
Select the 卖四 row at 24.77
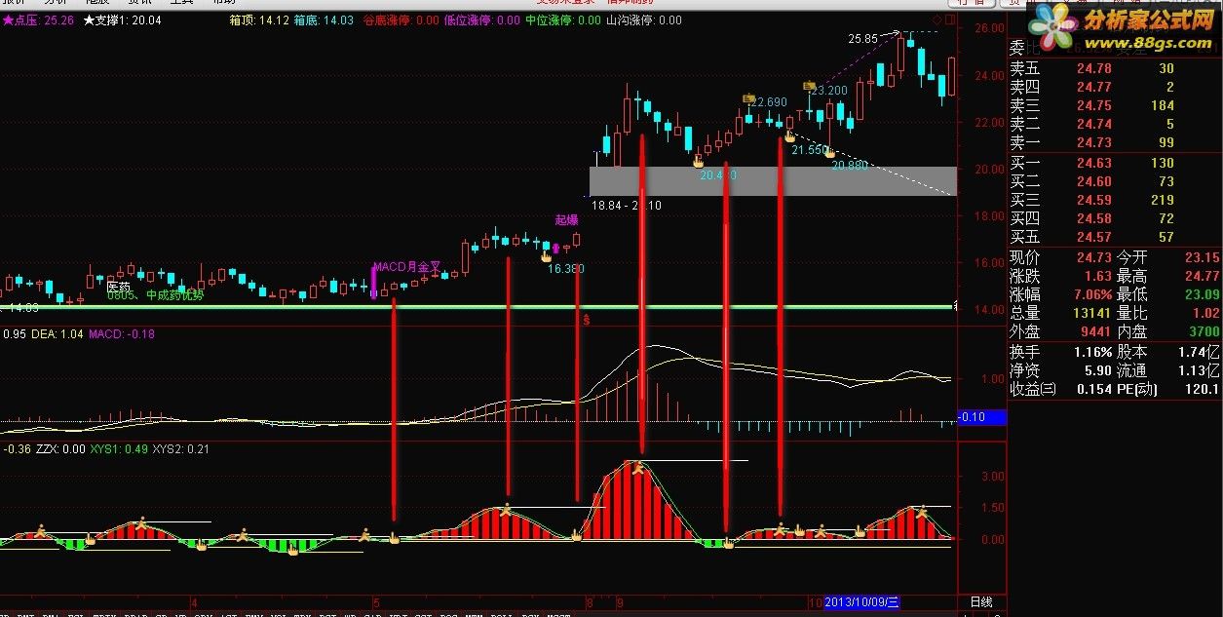(x=1113, y=87)
